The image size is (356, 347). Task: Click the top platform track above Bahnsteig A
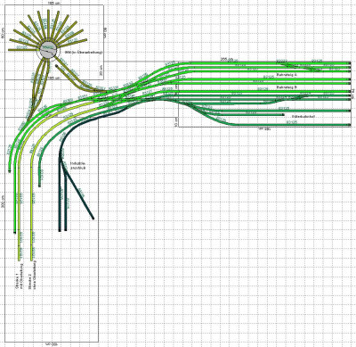coord(267,71)
